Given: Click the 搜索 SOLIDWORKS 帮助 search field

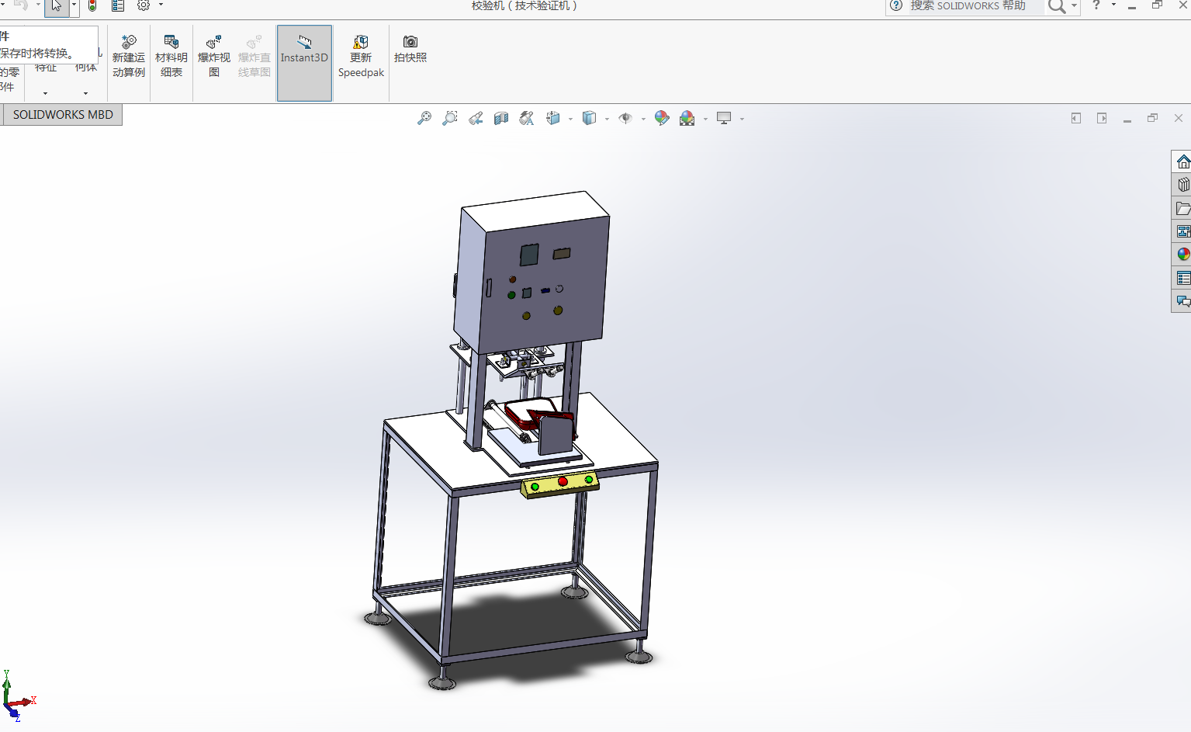Looking at the screenshot, I should [974, 6].
